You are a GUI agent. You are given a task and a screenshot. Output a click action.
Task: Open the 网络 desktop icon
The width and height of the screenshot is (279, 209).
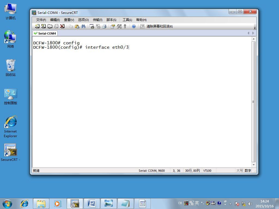click(x=11, y=39)
